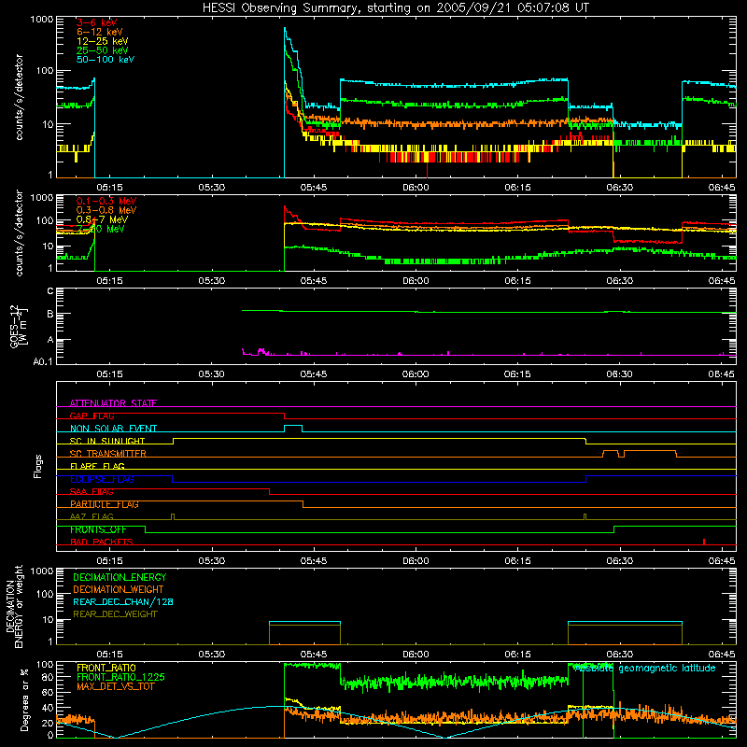Select the BAD_PACKETS flag label
Image resolution: width=747 pixels, height=747 pixels.
pyautogui.click(x=102, y=542)
